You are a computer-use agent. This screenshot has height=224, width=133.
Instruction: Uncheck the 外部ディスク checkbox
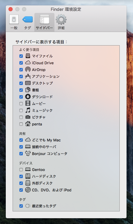[x=21, y=183]
